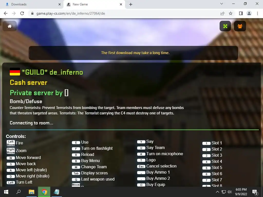Viewport: 263px width, 197px height.
Task: Click the German flag icon
Action: (15, 72)
